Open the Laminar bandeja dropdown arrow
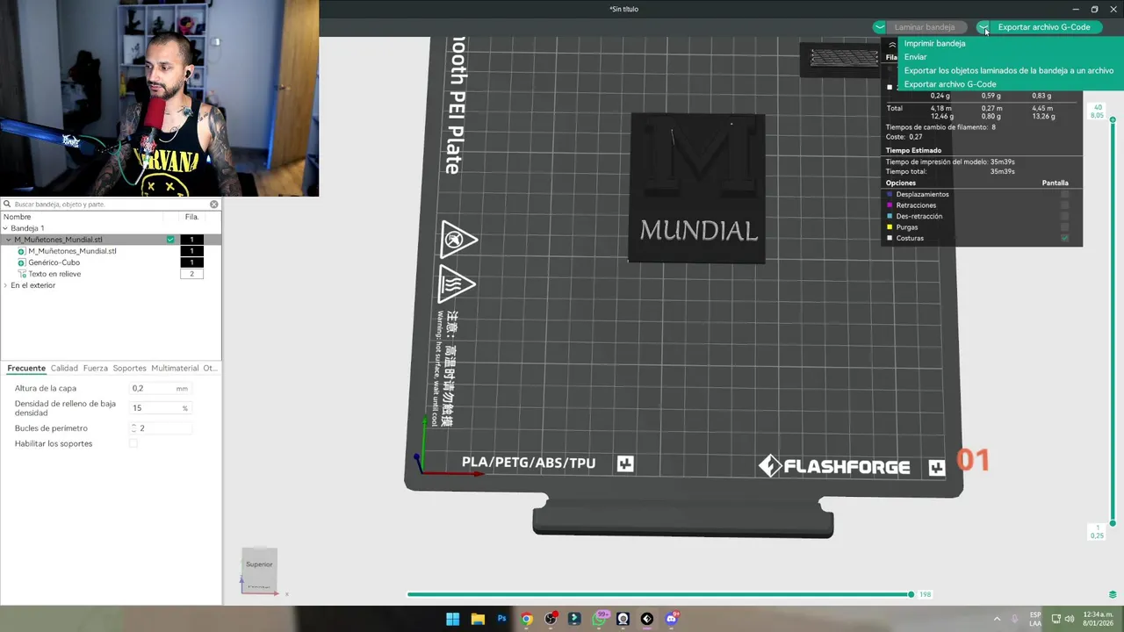1124x632 pixels. pyautogui.click(x=879, y=27)
